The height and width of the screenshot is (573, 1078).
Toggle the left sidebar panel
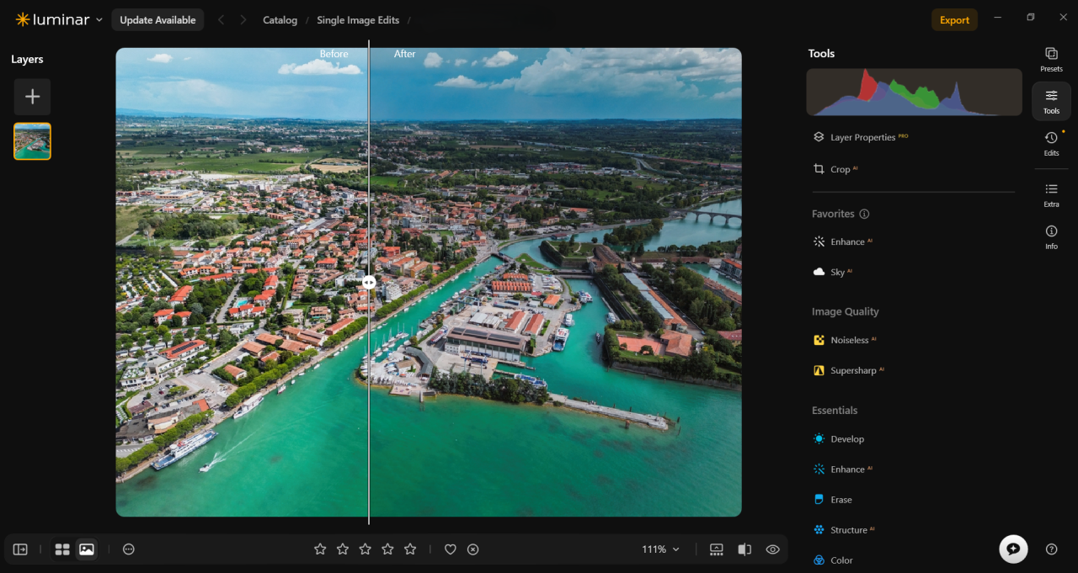(20, 549)
